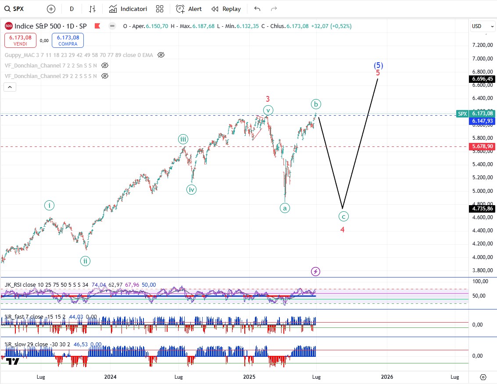Click the red flag next to symbol title

pos(97,26)
